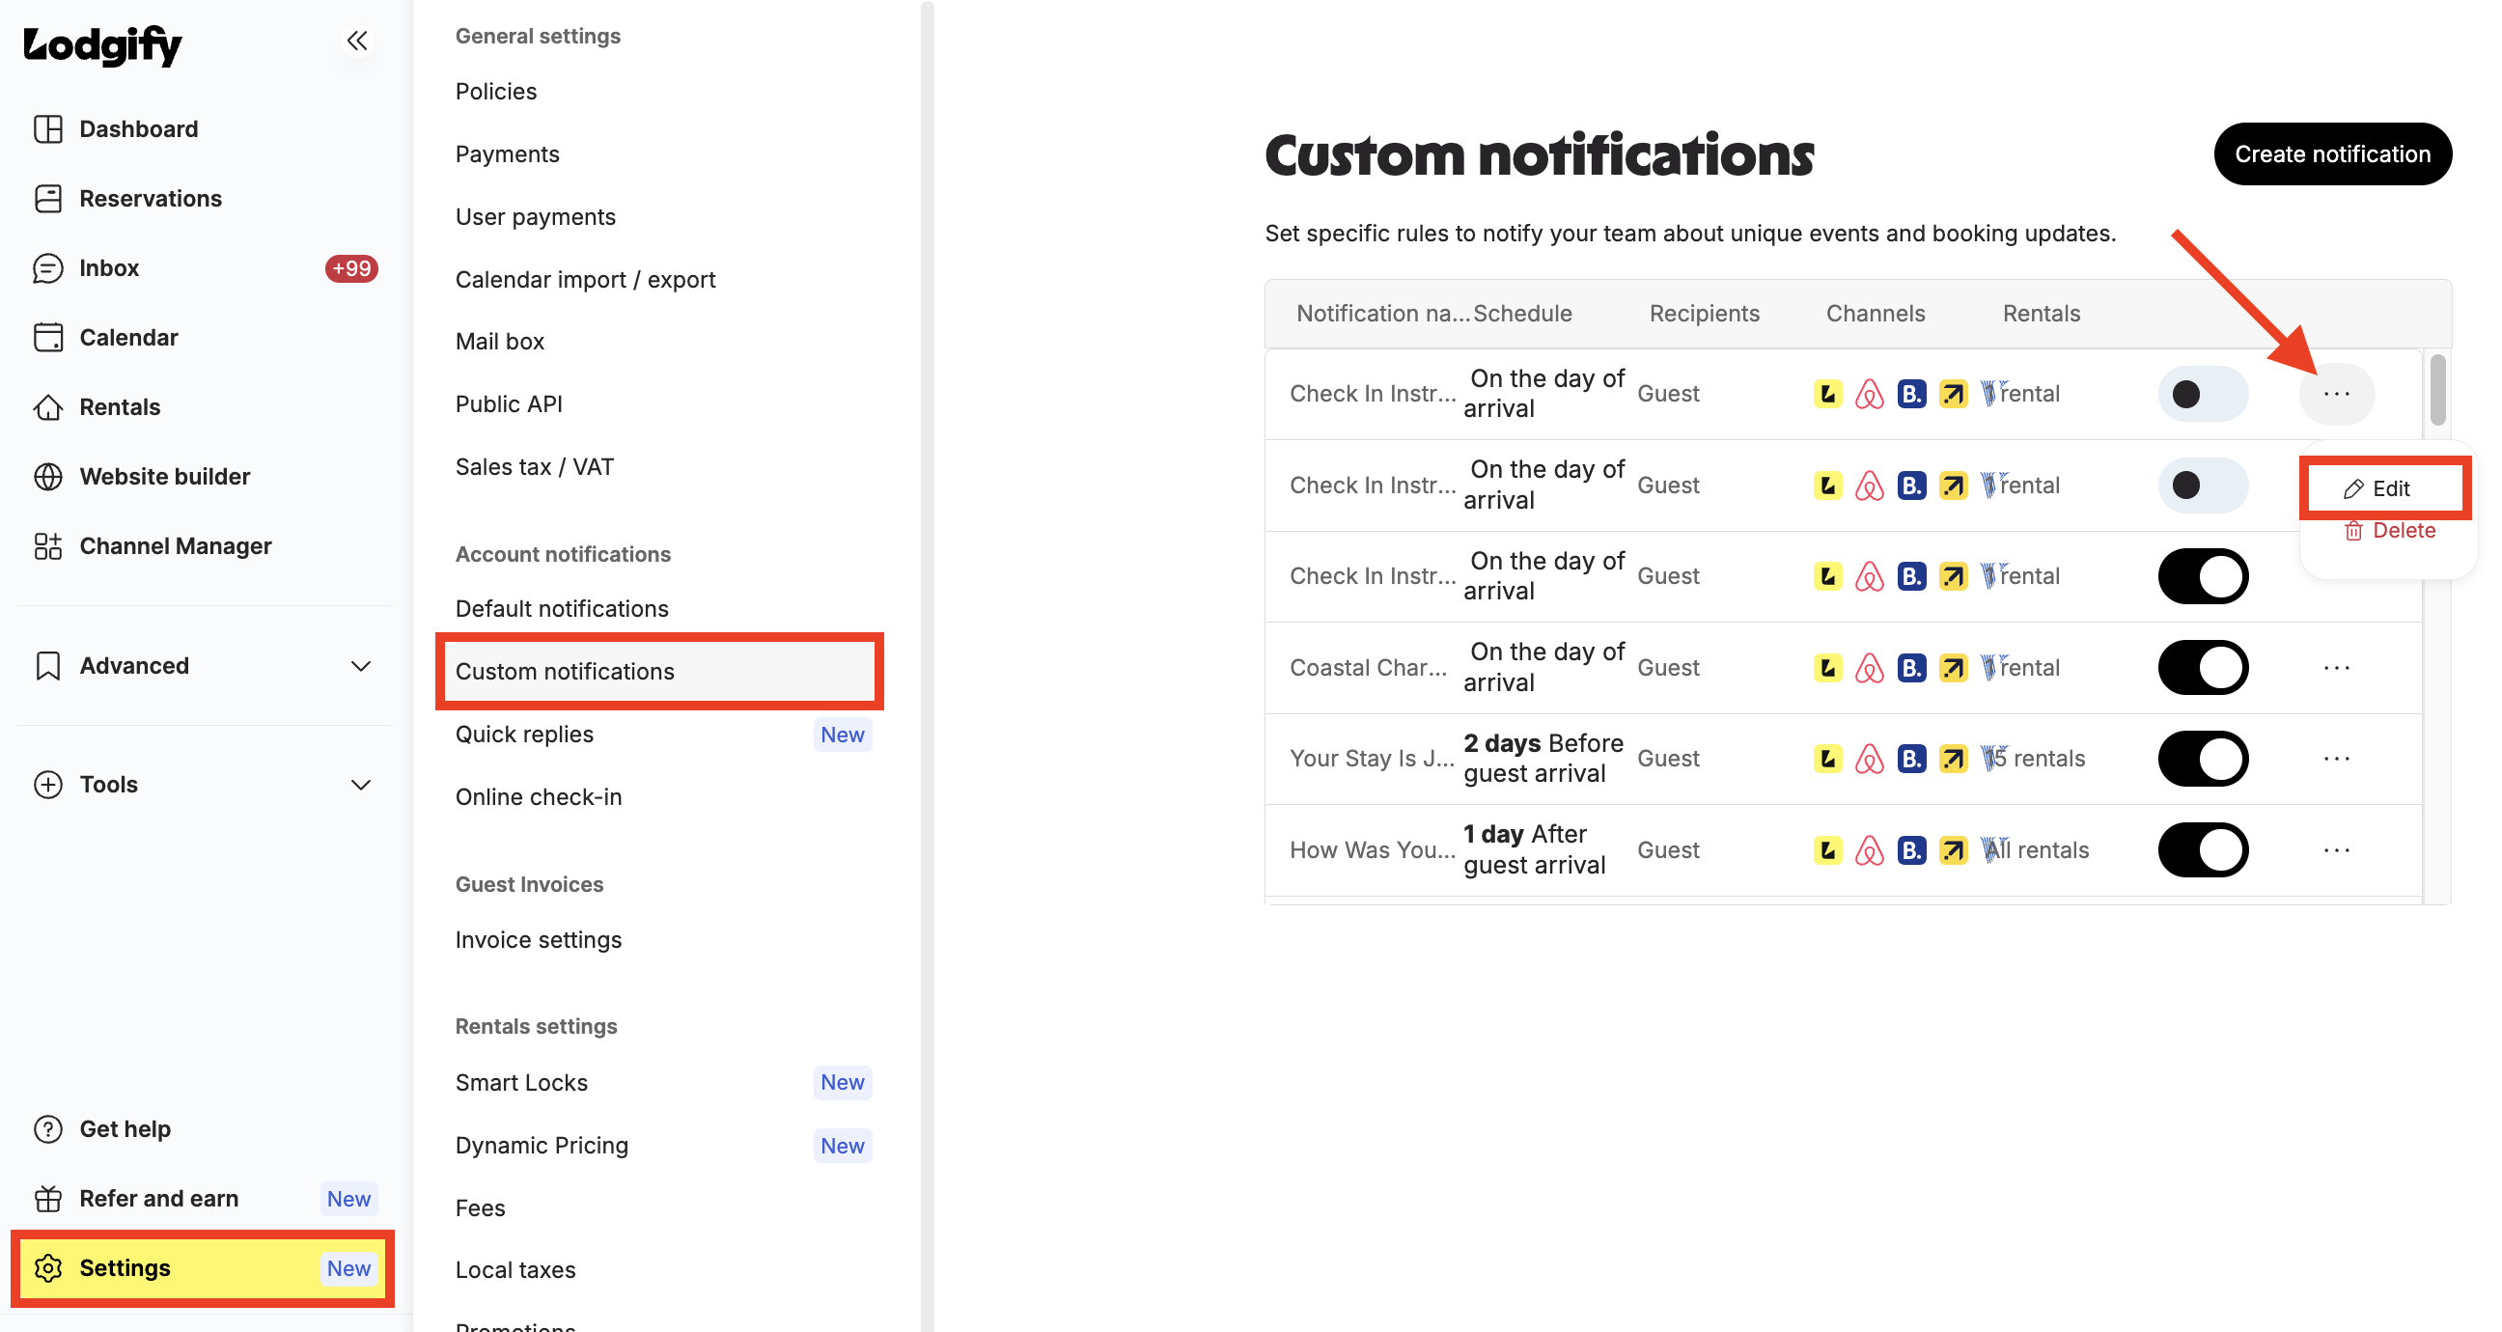Open Local taxes settings
Viewport: 2502px width, 1332px height.
tap(514, 1270)
